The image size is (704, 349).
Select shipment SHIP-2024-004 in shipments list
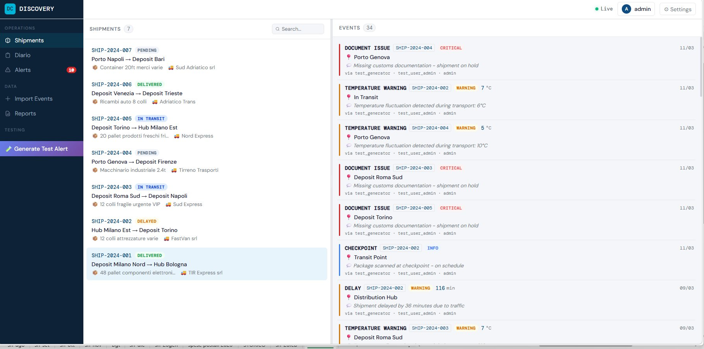click(207, 161)
